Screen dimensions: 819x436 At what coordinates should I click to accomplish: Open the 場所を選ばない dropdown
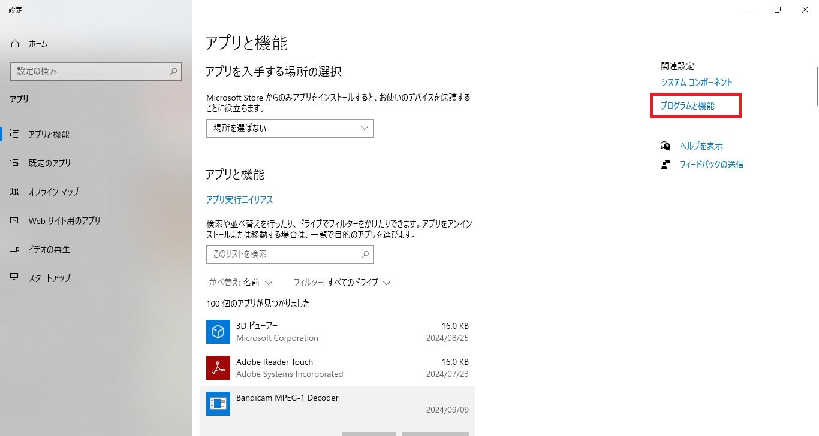coord(290,128)
